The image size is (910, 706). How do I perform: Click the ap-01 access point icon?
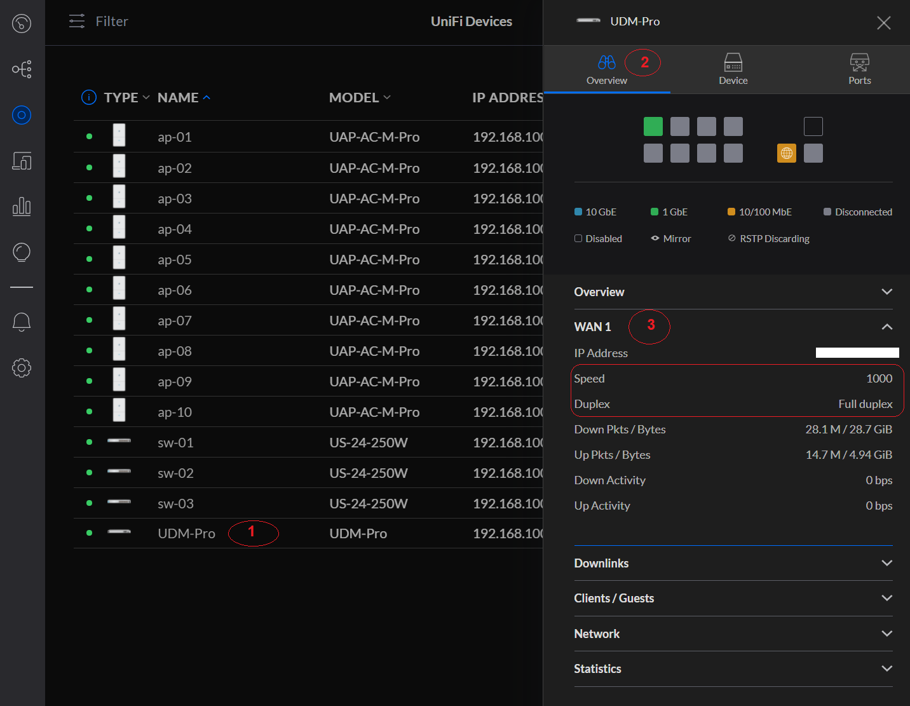[119, 135]
